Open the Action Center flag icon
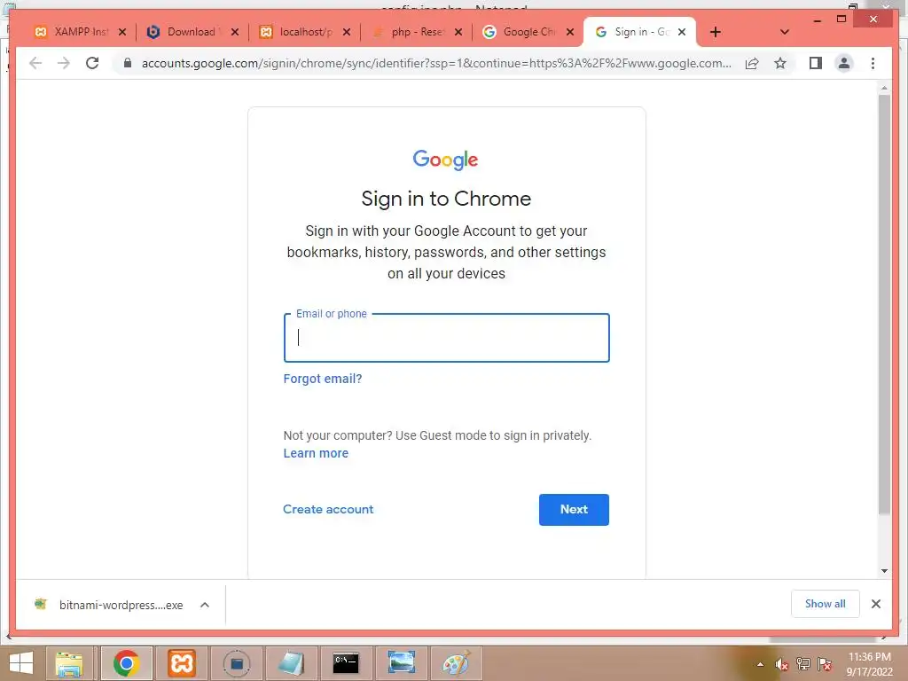This screenshot has height=681, width=908. 825,664
